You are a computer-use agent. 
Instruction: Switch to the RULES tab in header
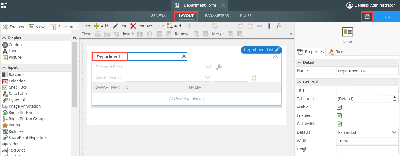pyautogui.click(x=246, y=16)
